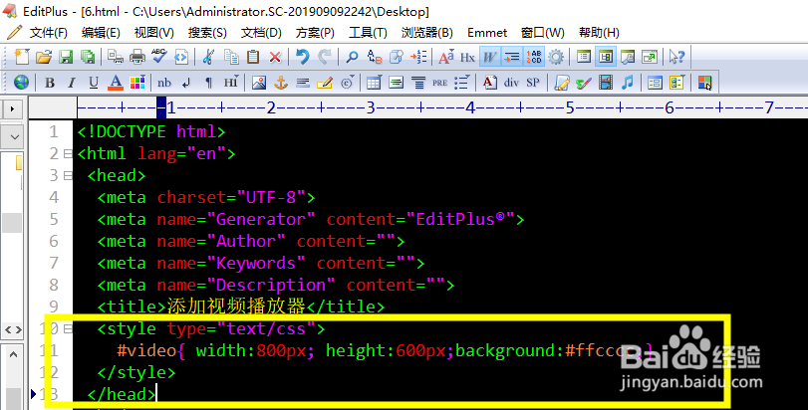
Task: Pick a font color (red A)
Action: coord(116,82)
